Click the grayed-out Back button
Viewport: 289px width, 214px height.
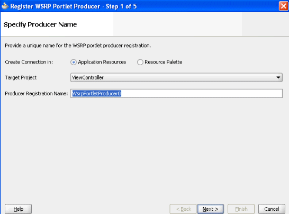point(183,209)
